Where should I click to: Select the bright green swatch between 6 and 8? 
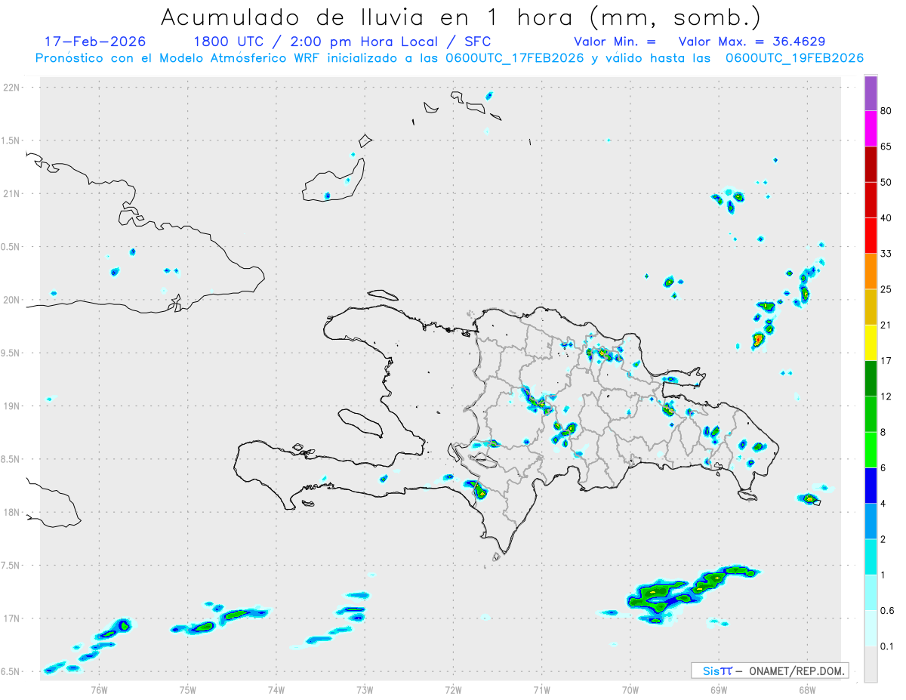pyautogui.click(x=871, y=450)
